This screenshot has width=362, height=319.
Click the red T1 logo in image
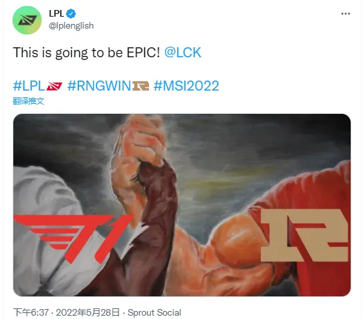pos(73,238)
